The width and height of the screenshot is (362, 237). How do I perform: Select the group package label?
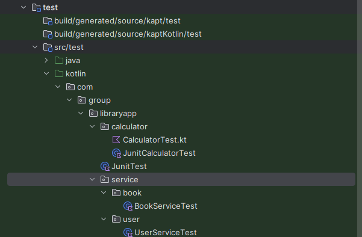100,100
